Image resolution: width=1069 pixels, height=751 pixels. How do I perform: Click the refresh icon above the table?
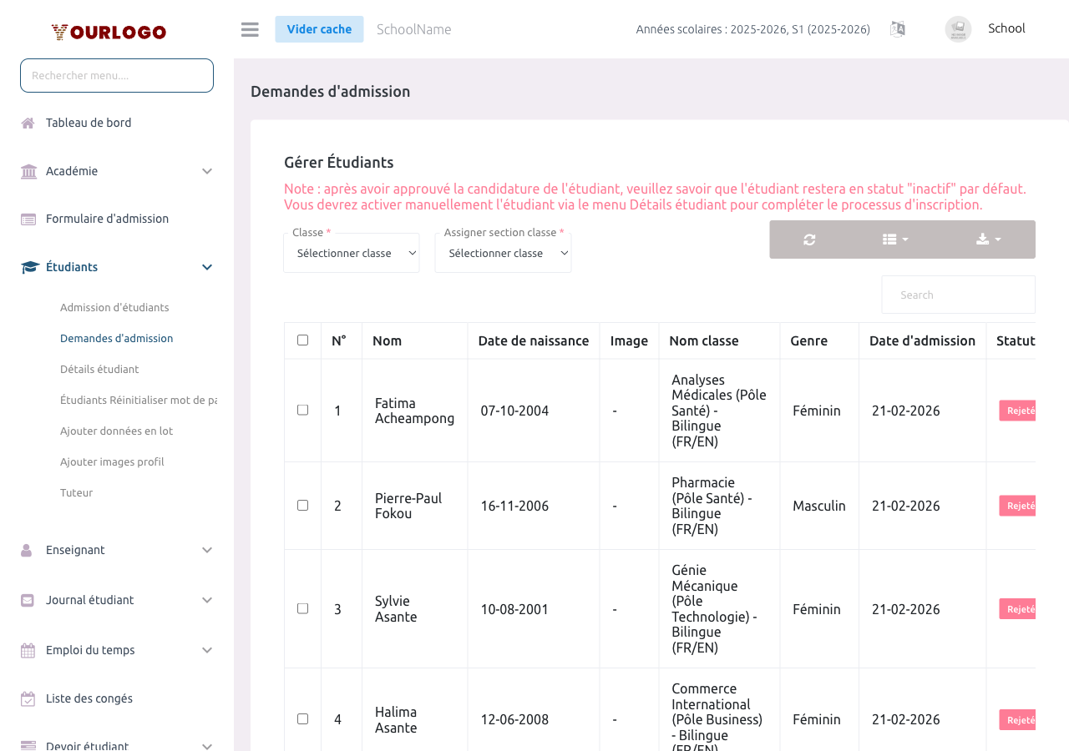click(x=808, y=239)
